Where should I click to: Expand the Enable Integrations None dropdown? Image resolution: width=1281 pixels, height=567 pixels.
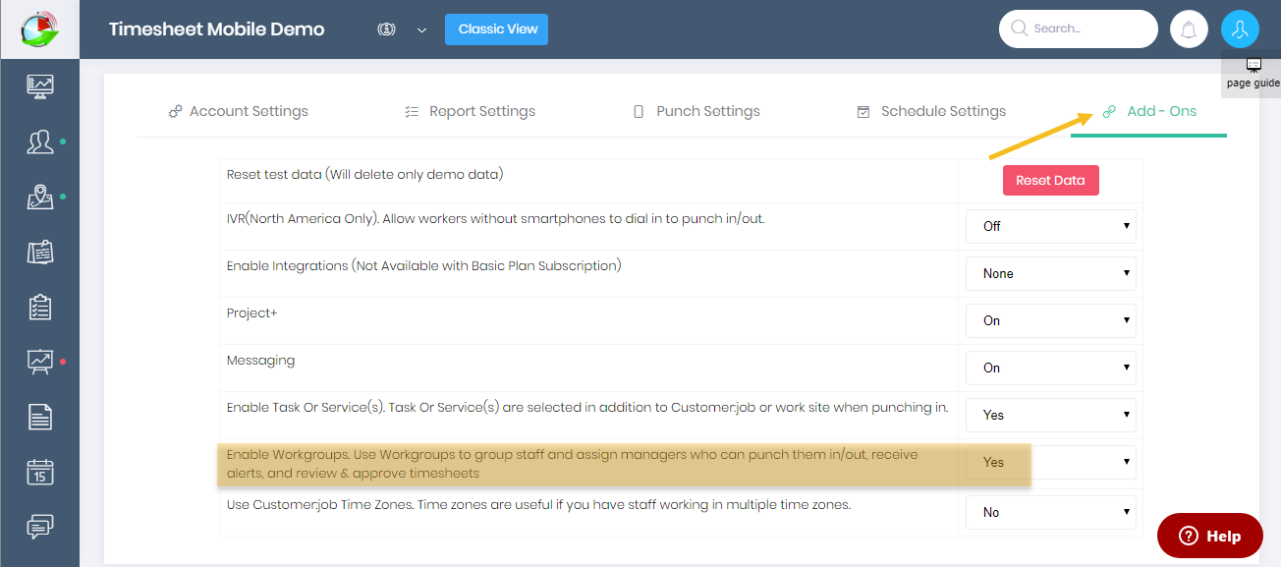pos(1051,273)
